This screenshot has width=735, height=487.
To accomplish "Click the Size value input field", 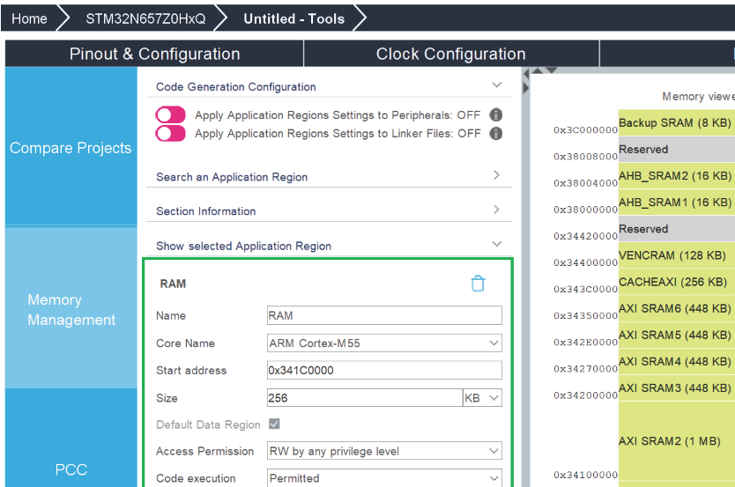I will tap(365, 398).
